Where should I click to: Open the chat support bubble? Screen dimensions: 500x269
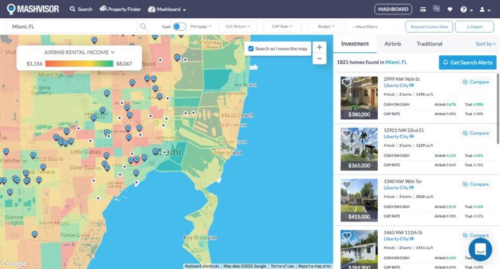click(480, 249)
